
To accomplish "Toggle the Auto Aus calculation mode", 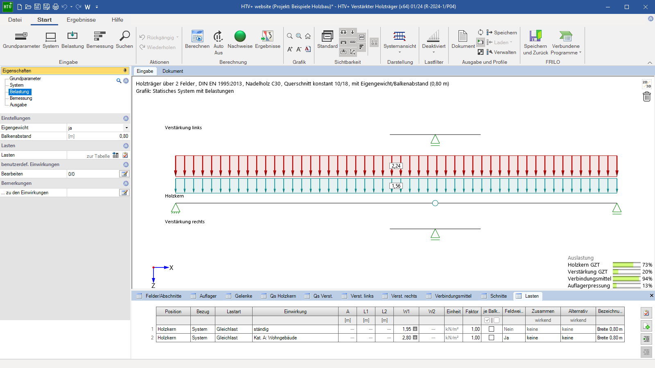I will click(219, 43).
